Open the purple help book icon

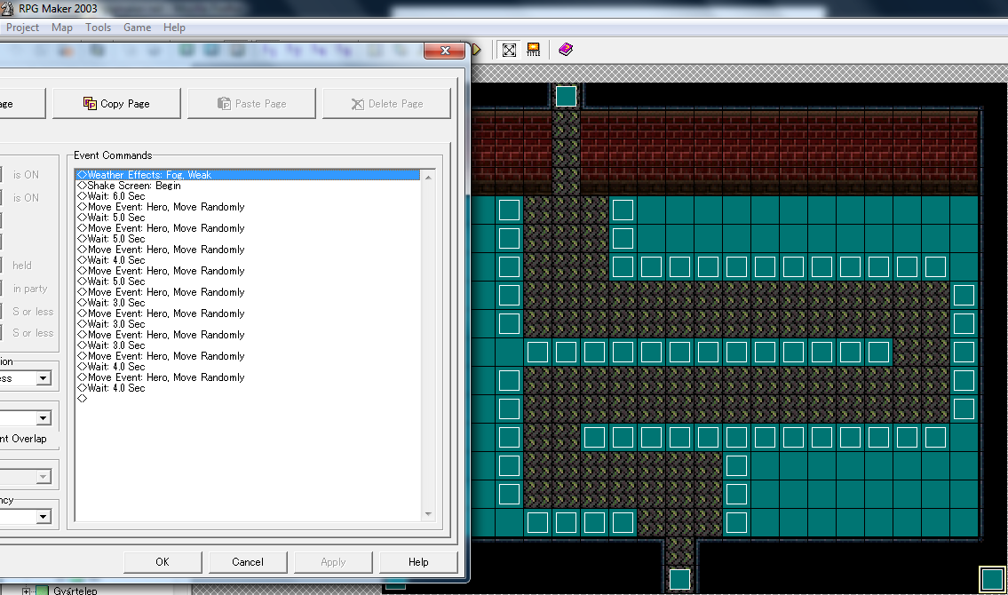click(x=566, y=50)
